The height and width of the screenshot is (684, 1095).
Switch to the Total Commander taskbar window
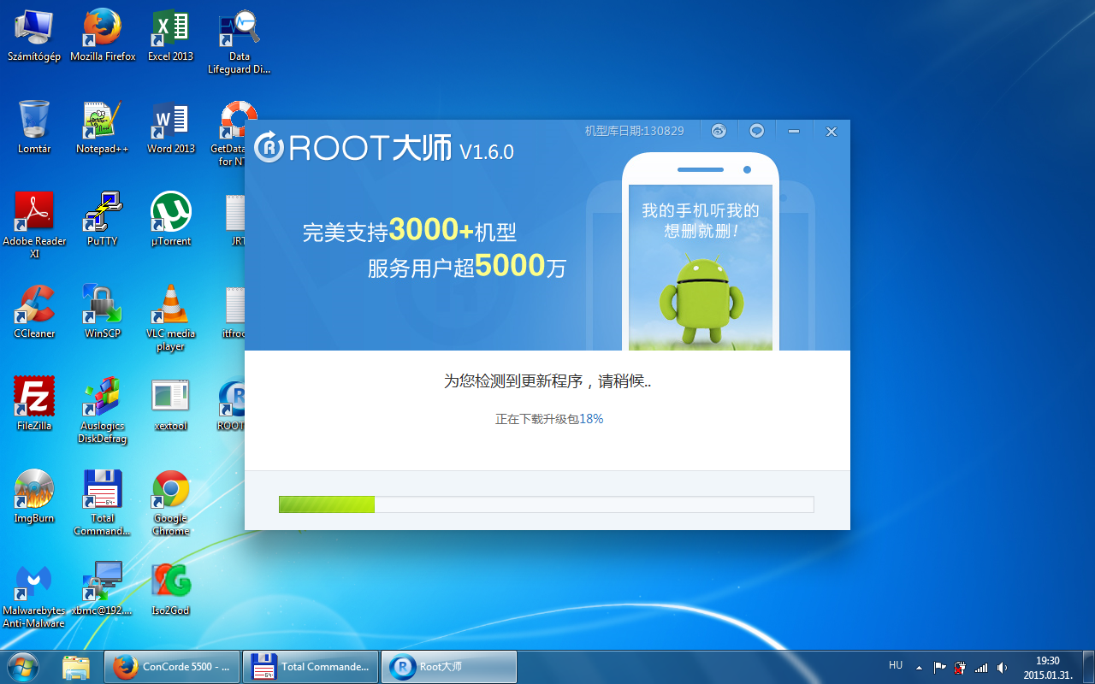[x=311, y=667]
